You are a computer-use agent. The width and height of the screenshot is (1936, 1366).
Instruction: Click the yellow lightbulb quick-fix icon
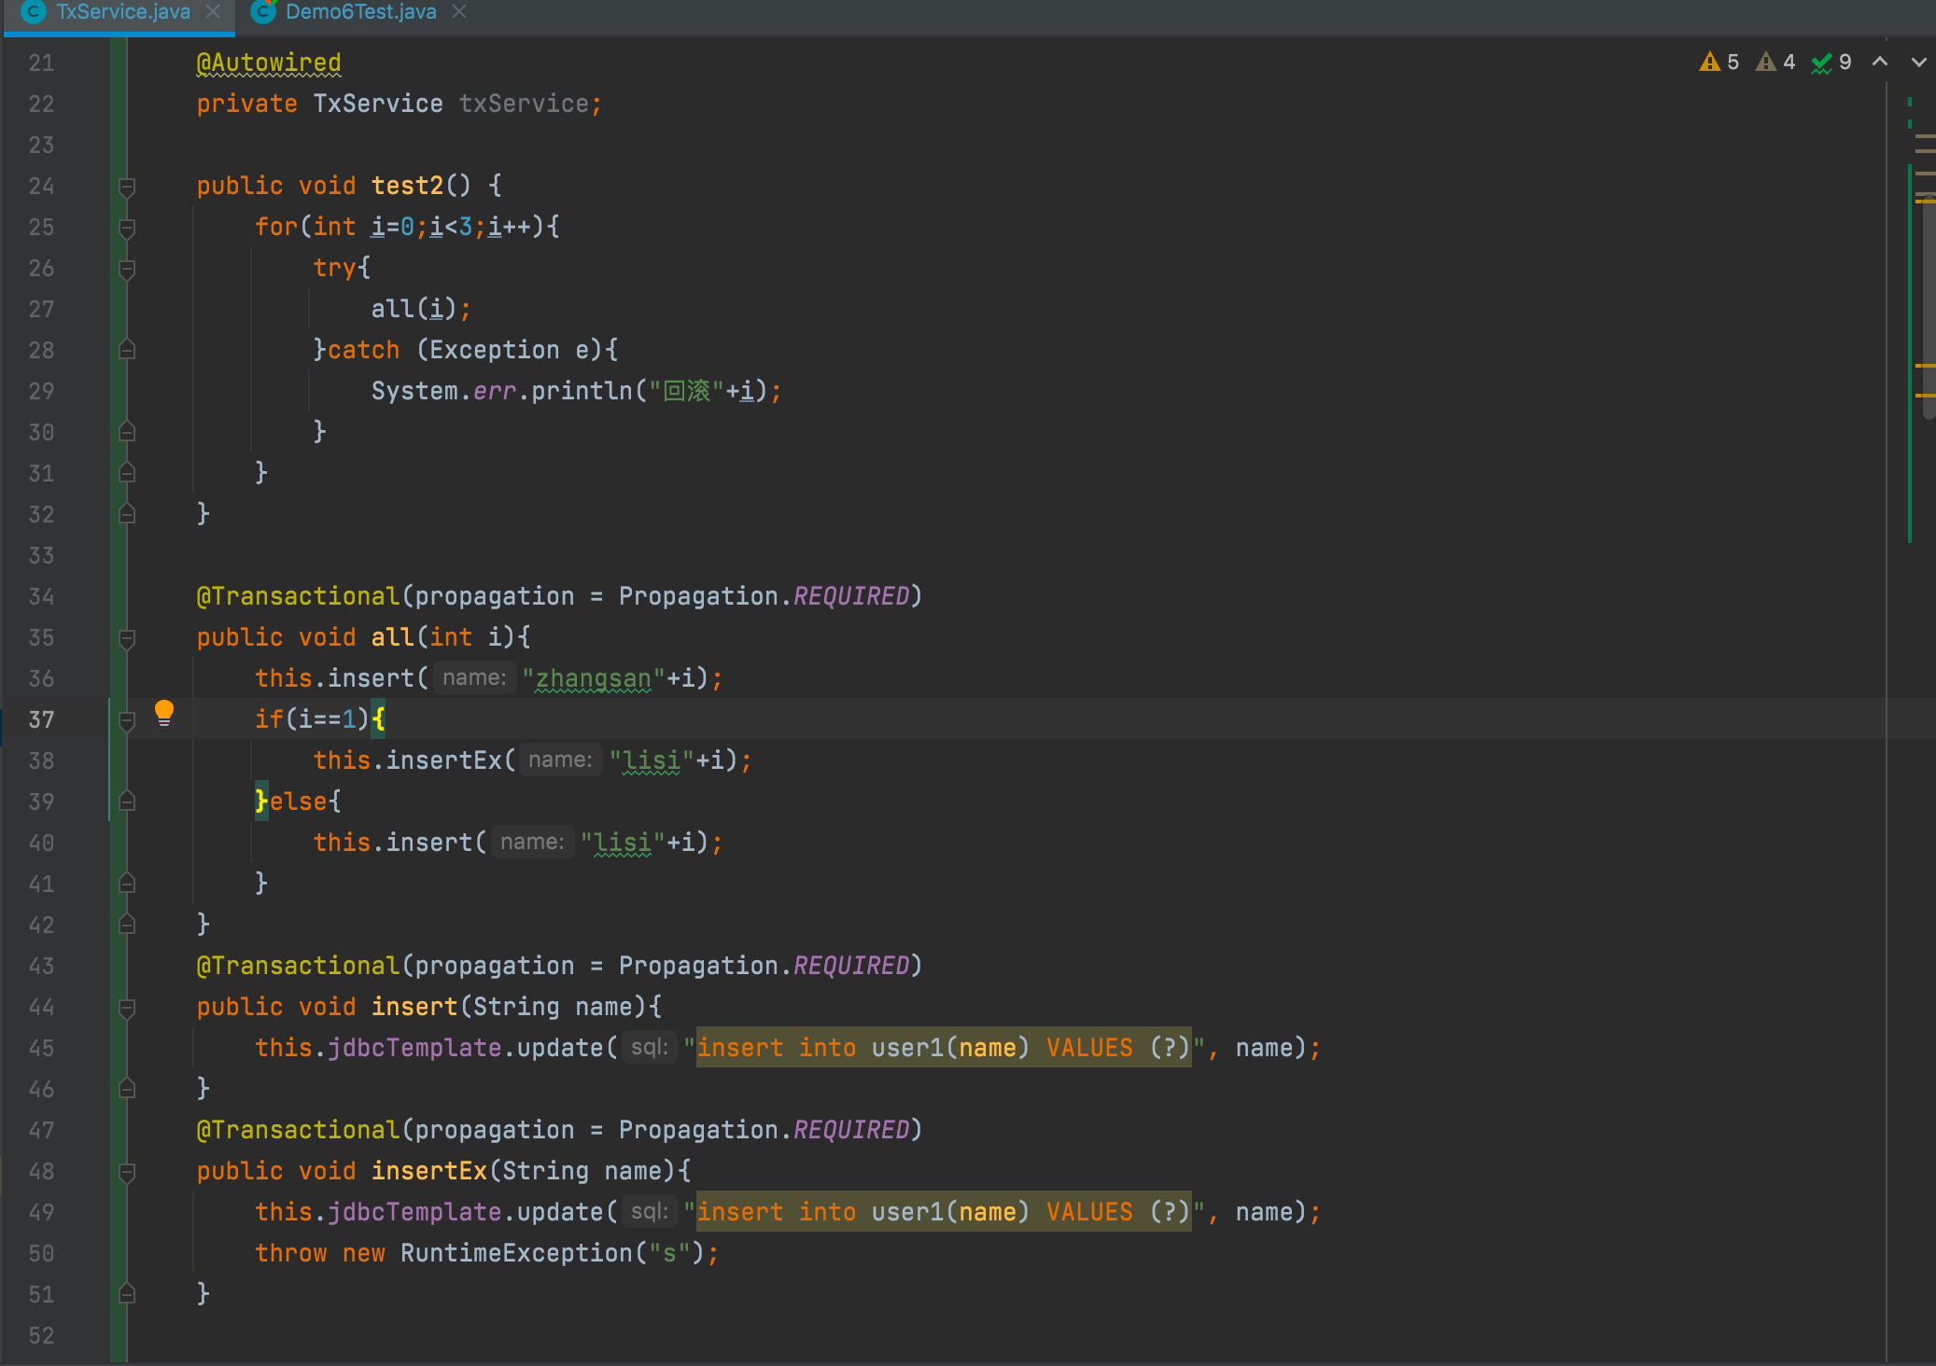tap(164, 714)
